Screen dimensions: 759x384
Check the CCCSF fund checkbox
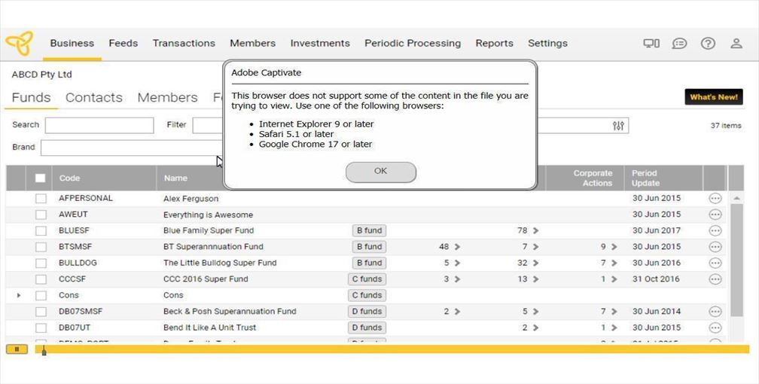pos(41,279)
